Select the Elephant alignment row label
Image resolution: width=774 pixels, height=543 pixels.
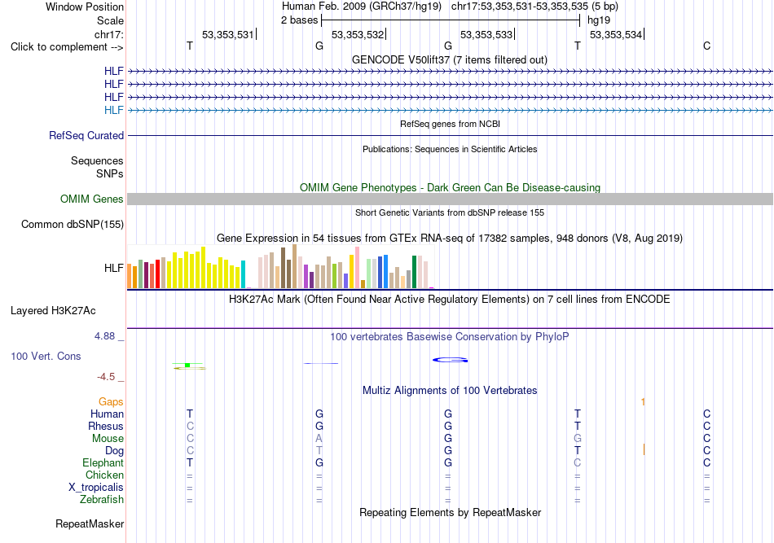(x=103, y=462)
